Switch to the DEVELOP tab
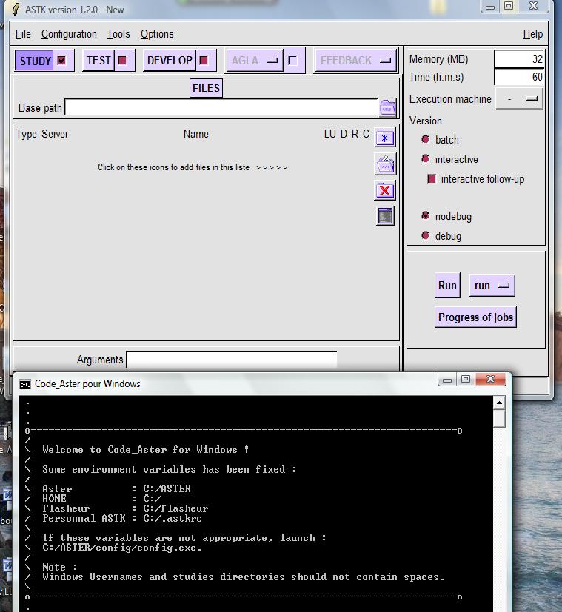The width and height of the screenshot is (562, 612). (x=170, y=61)
